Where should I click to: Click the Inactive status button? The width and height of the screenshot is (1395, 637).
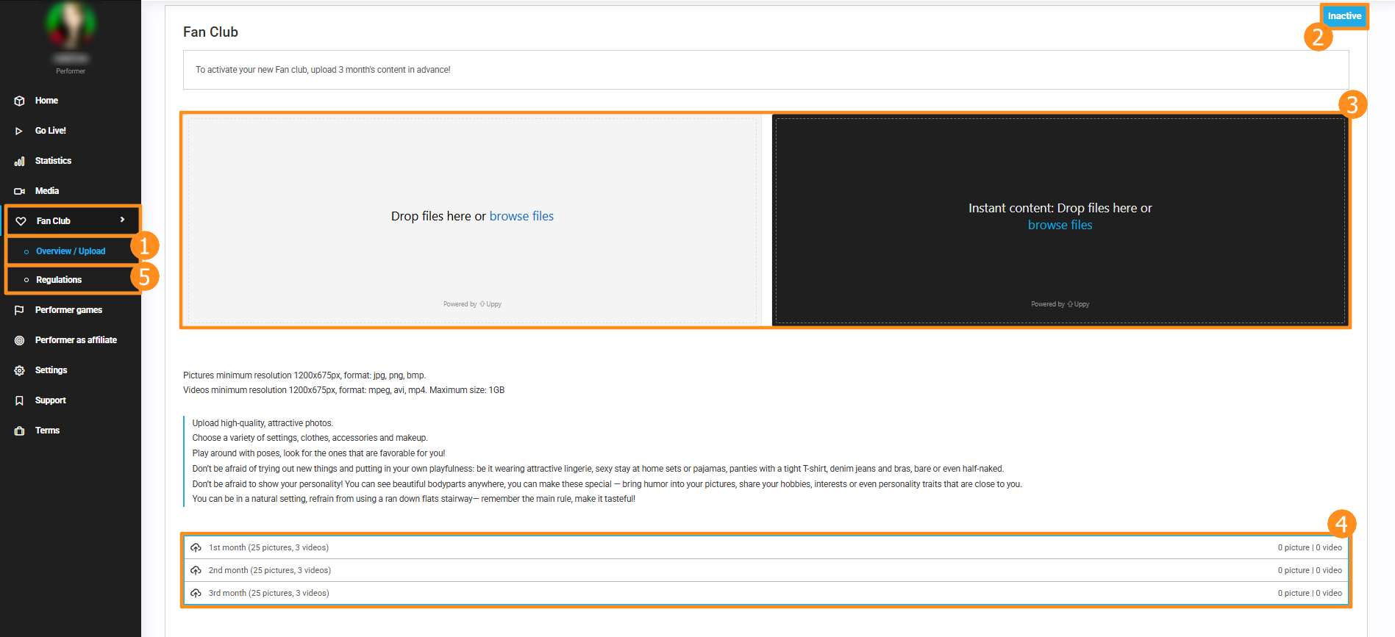(x=1344, y=16)
